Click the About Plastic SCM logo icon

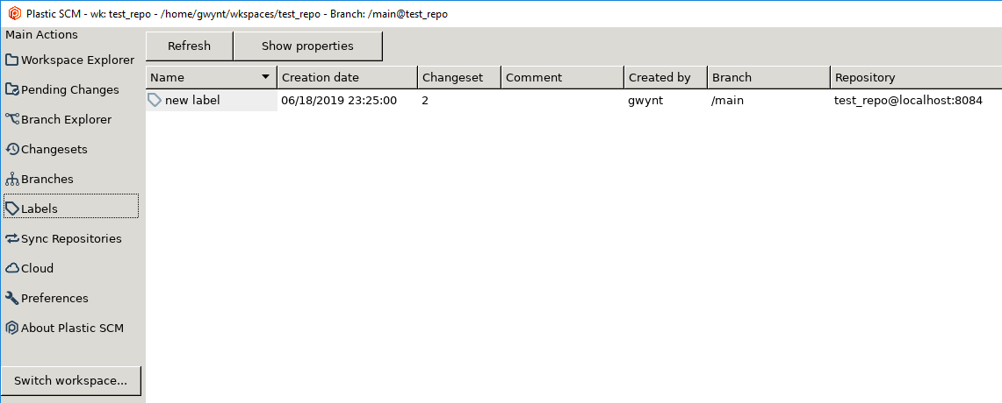pos(12,328)
